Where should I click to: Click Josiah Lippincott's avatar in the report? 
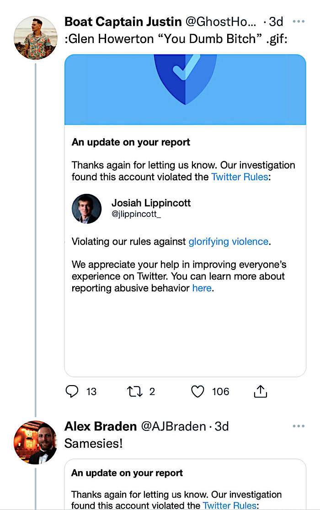click(86, 209)
